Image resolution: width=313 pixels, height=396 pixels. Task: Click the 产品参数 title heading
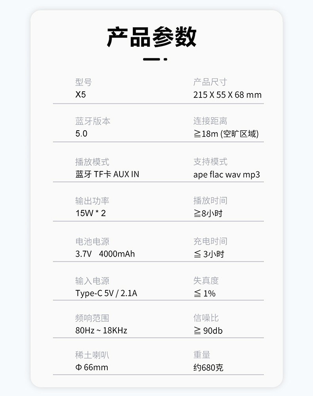[x=152, y=37]
